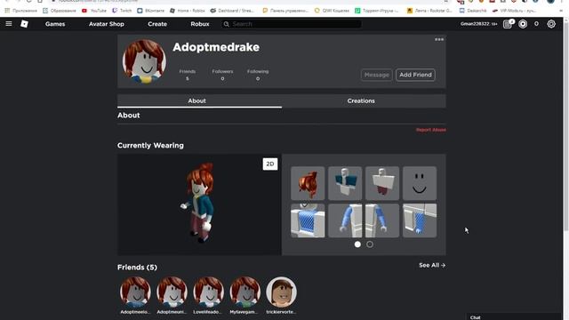Open friend Adoptmeelo avatar
Screen dimensions: 569x320
(135, 292)
